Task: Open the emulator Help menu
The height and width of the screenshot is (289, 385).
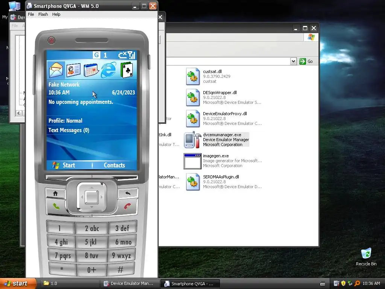Action: pos(56,14)
